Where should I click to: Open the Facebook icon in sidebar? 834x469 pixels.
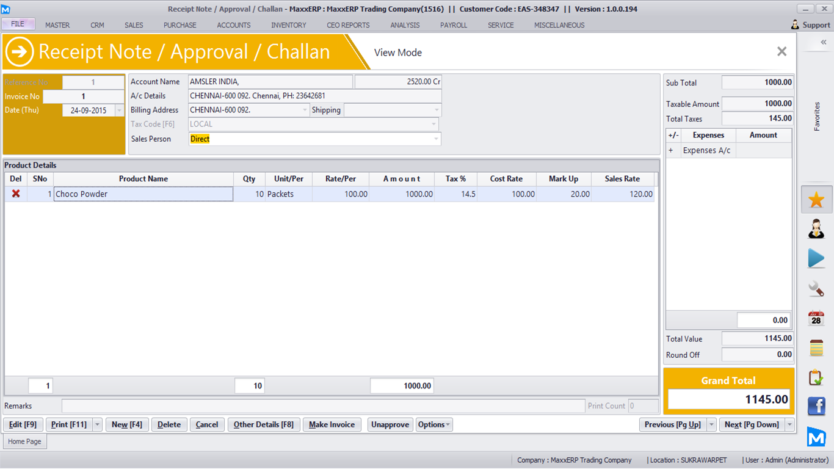816,406
